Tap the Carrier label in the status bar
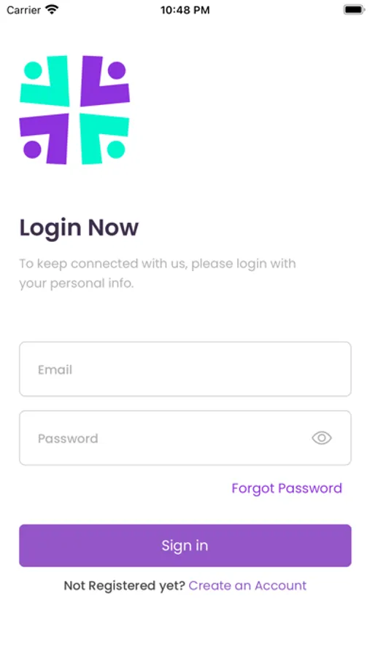 [x=23, y=10]
